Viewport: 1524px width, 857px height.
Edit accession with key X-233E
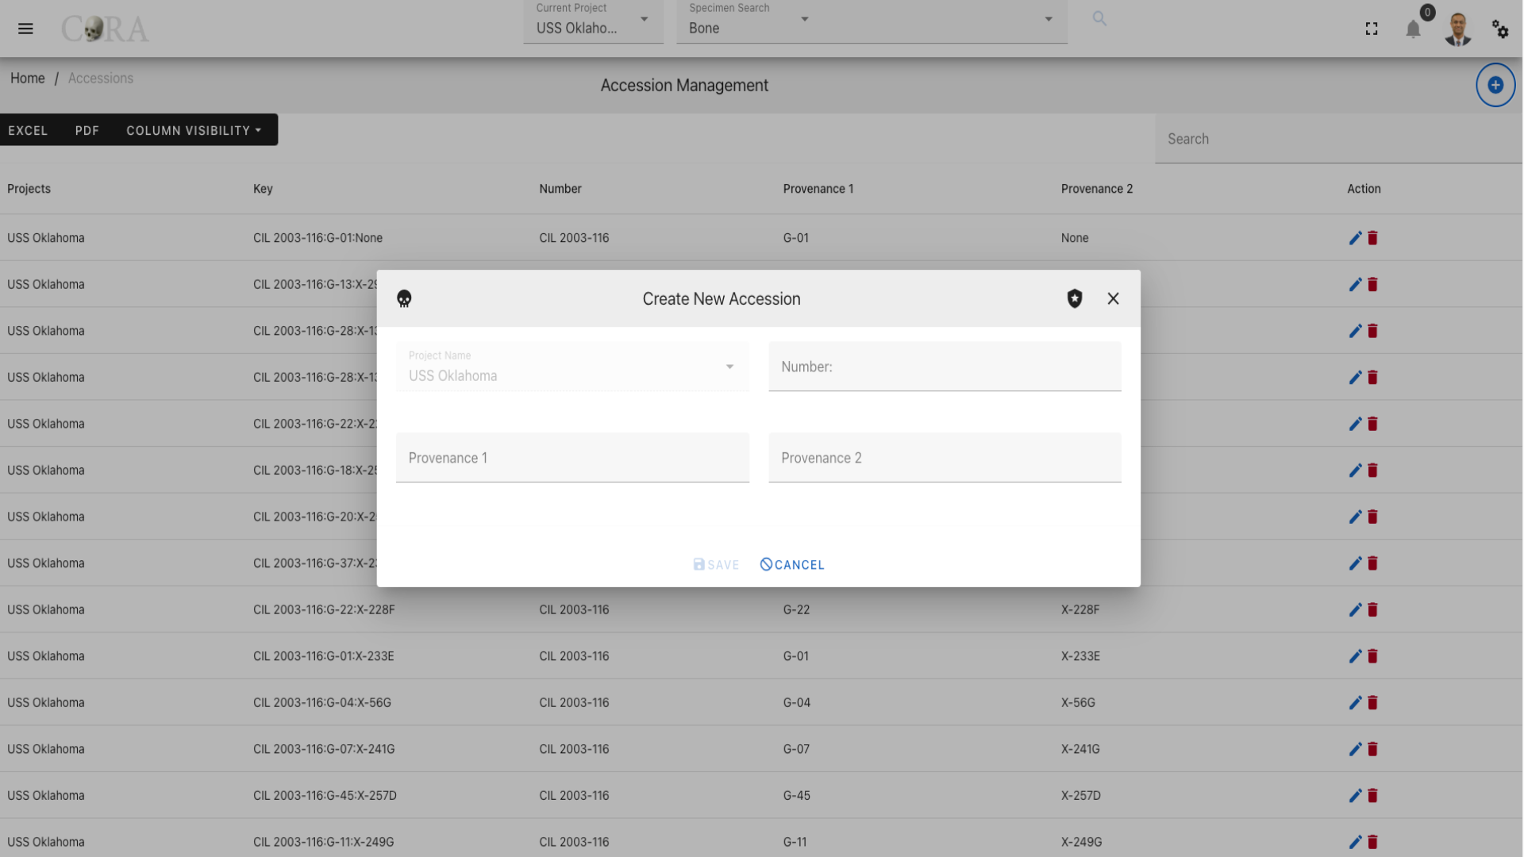pyautogui.click(x=1355, y=656)
